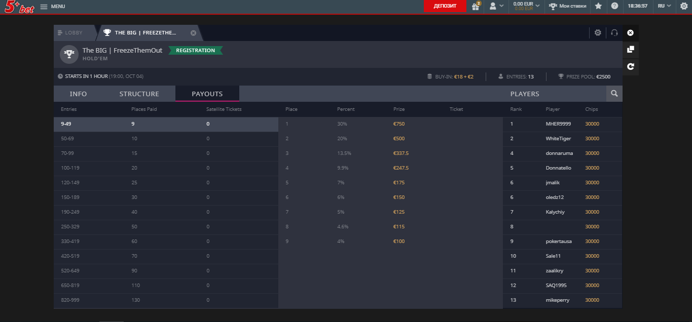Select the 520-649 entries row

tap(166, 271)
